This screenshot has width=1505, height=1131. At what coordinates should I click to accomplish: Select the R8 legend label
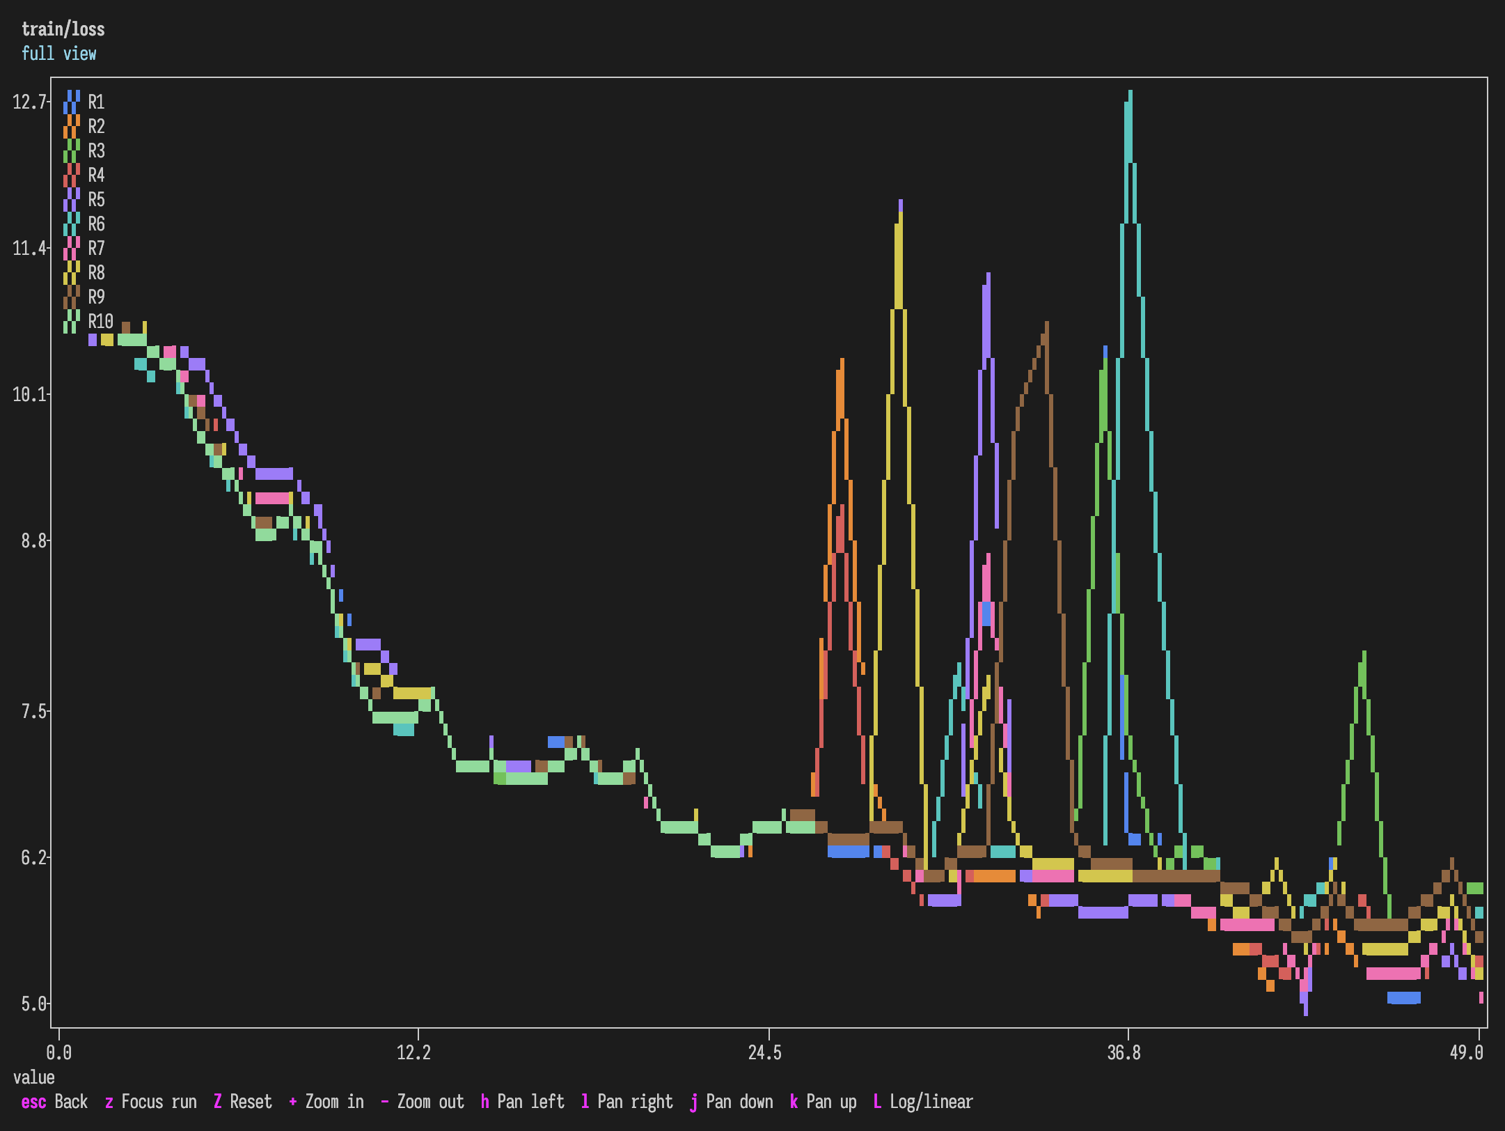pyautogui.click(x=96, y=273)
